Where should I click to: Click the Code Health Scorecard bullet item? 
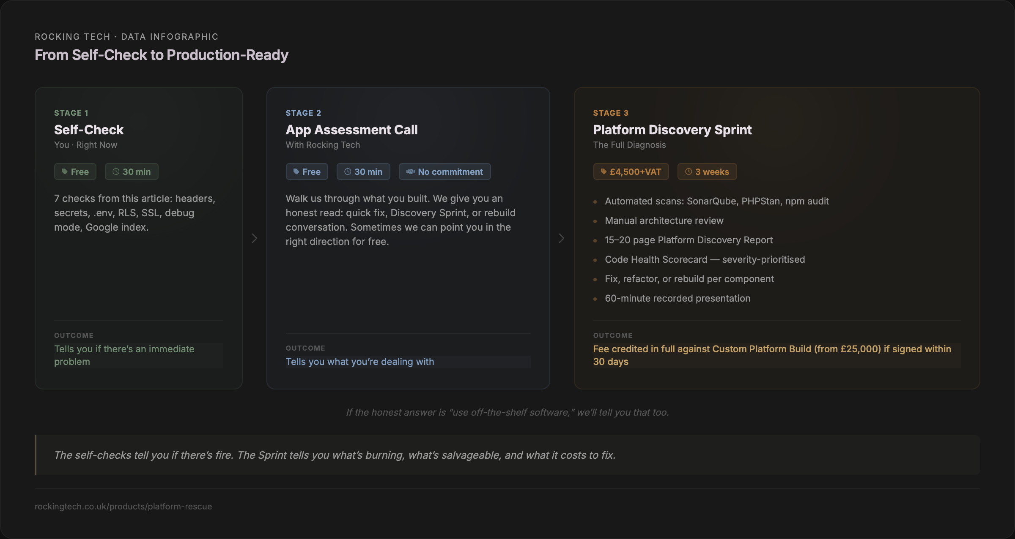(x=705, y=259)
